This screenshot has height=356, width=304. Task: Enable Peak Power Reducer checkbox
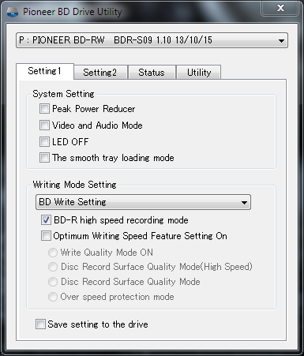[x=44, y=108]
